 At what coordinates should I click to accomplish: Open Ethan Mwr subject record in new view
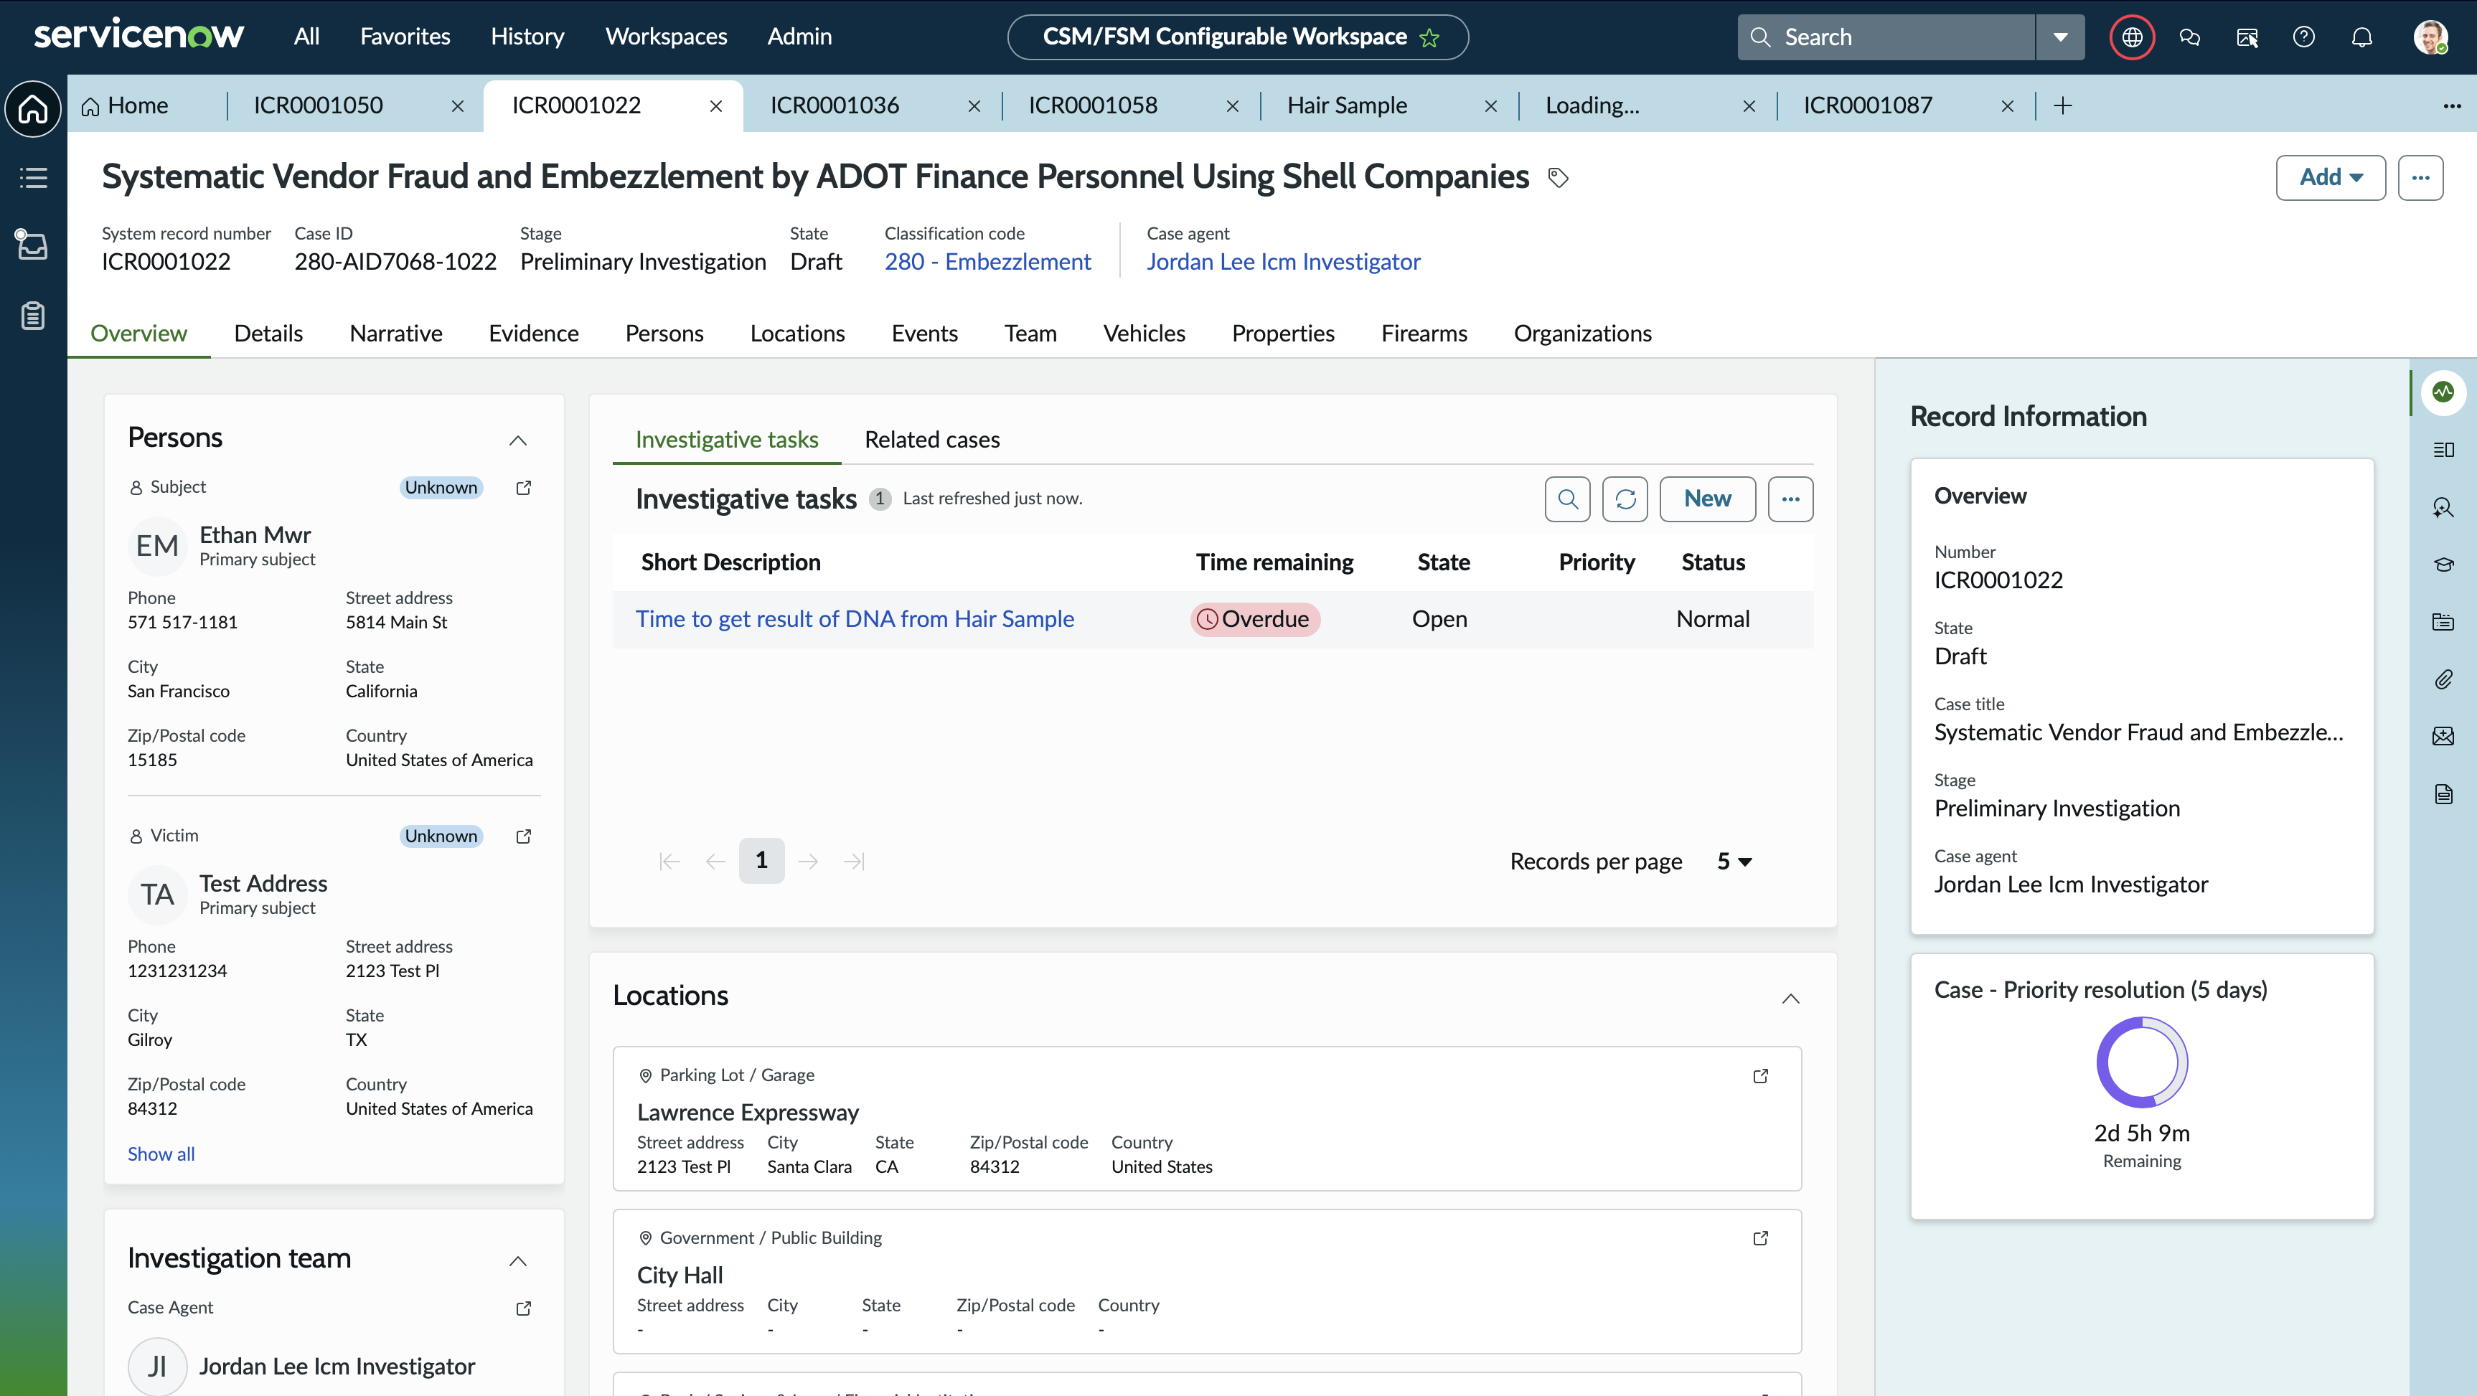pos(524,487)
